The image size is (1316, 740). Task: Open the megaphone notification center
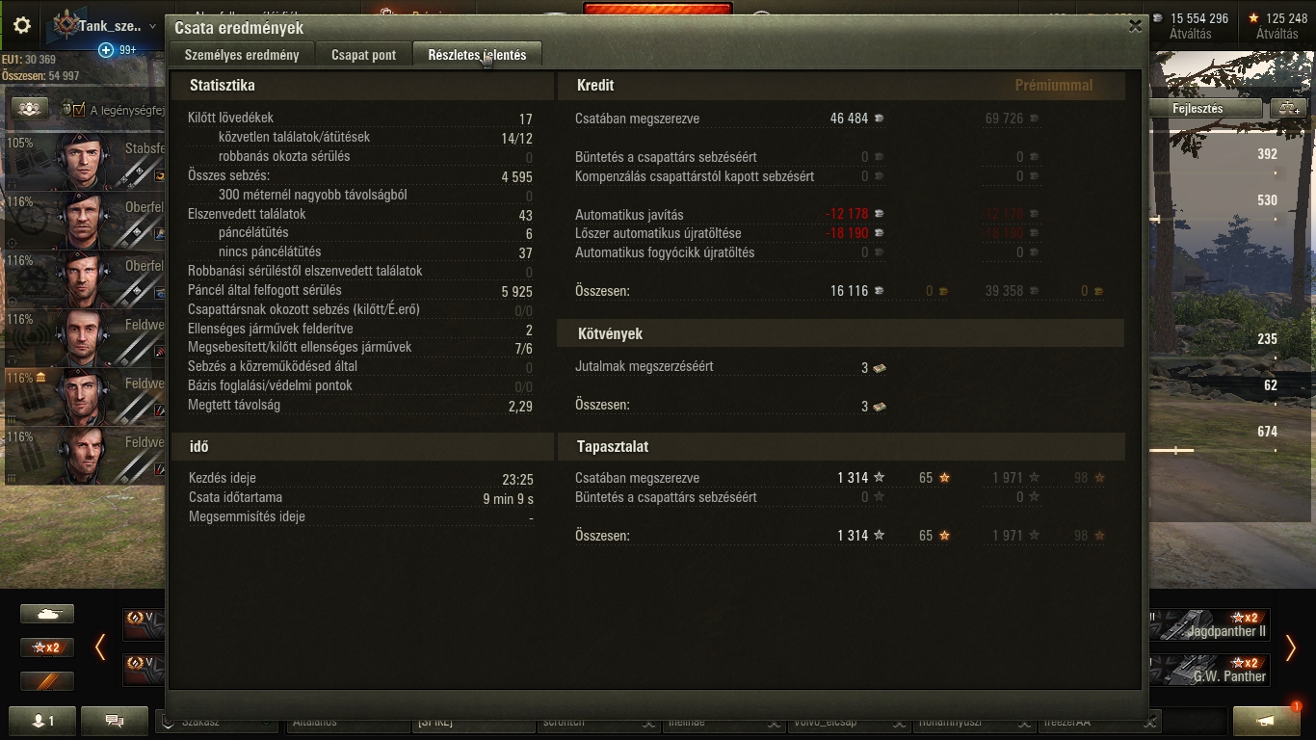[1266, 721]
